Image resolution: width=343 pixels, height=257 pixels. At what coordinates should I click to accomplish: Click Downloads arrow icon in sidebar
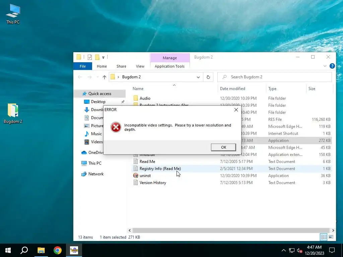coord(87,110)
